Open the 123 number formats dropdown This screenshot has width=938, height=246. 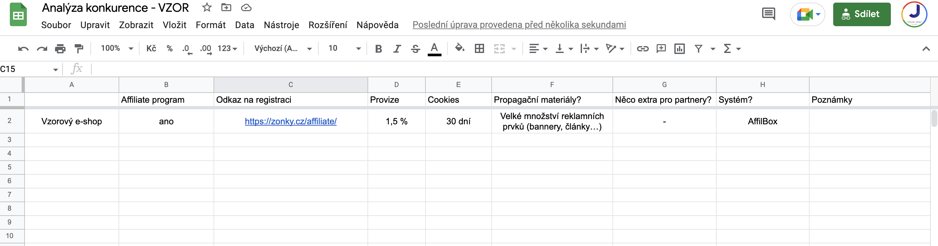click(227, 48)
